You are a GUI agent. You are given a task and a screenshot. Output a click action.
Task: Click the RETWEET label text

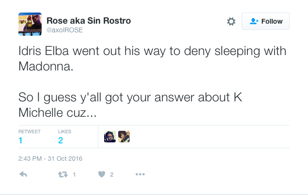[x=30, y=131]
